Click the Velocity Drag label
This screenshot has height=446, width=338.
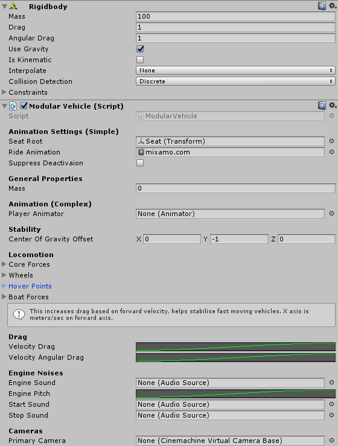pyautogui.click(x=31, y=346)
